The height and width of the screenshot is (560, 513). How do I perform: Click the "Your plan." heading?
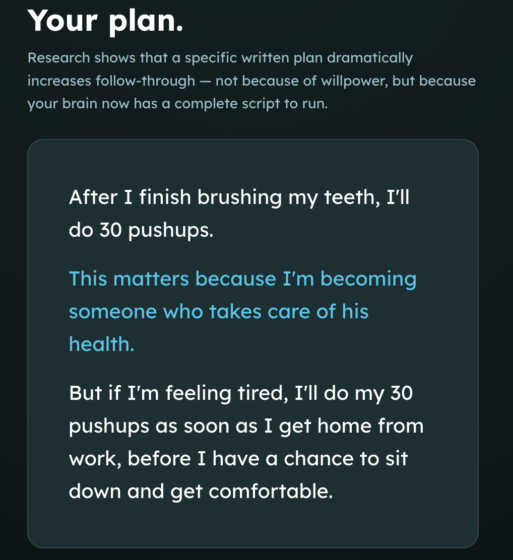point(105,20)
